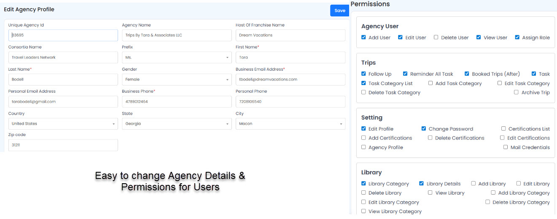Open the Prefix dropdown
Image resolution: width=557 pixels, height=219 pixels.
point(176,57)
